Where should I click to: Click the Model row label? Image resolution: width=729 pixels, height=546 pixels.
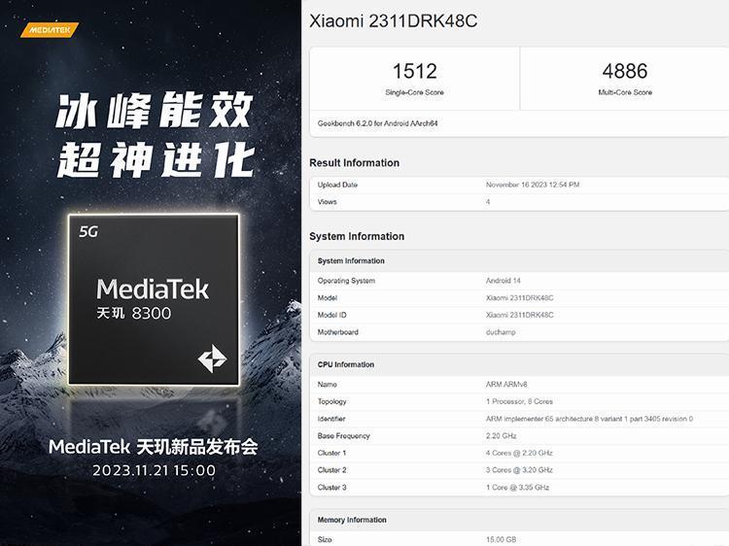(328, 298)
